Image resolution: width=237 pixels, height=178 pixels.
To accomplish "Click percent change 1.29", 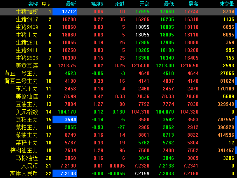I will pos(98,150).
